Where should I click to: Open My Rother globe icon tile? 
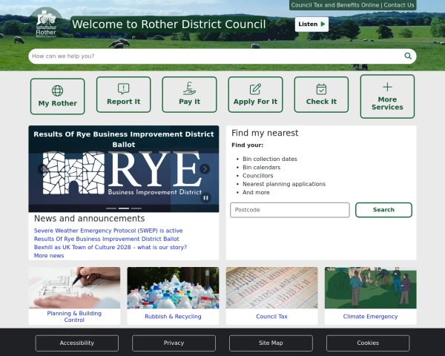tap(58, 96)
